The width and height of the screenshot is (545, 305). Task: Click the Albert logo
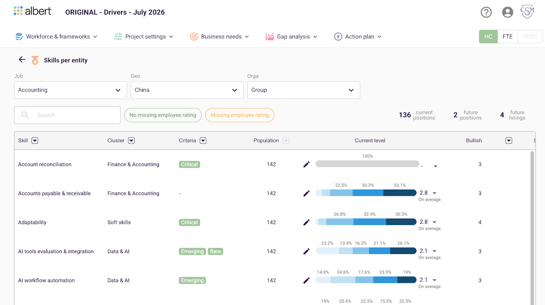click(x=32, y=11)
